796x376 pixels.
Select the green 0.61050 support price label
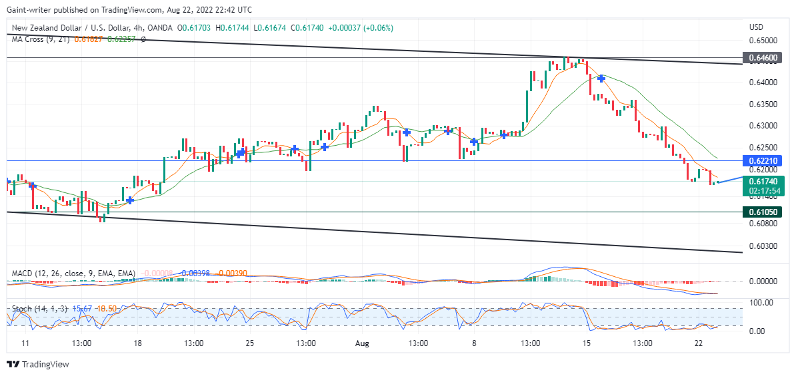[x=762, y=212]
